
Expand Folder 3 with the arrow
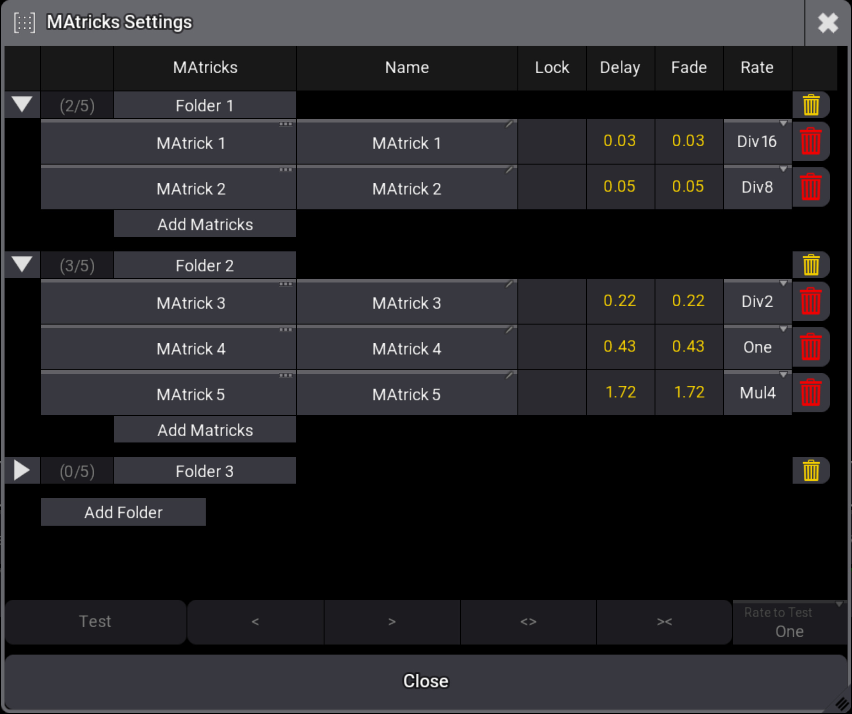[22, 470]
